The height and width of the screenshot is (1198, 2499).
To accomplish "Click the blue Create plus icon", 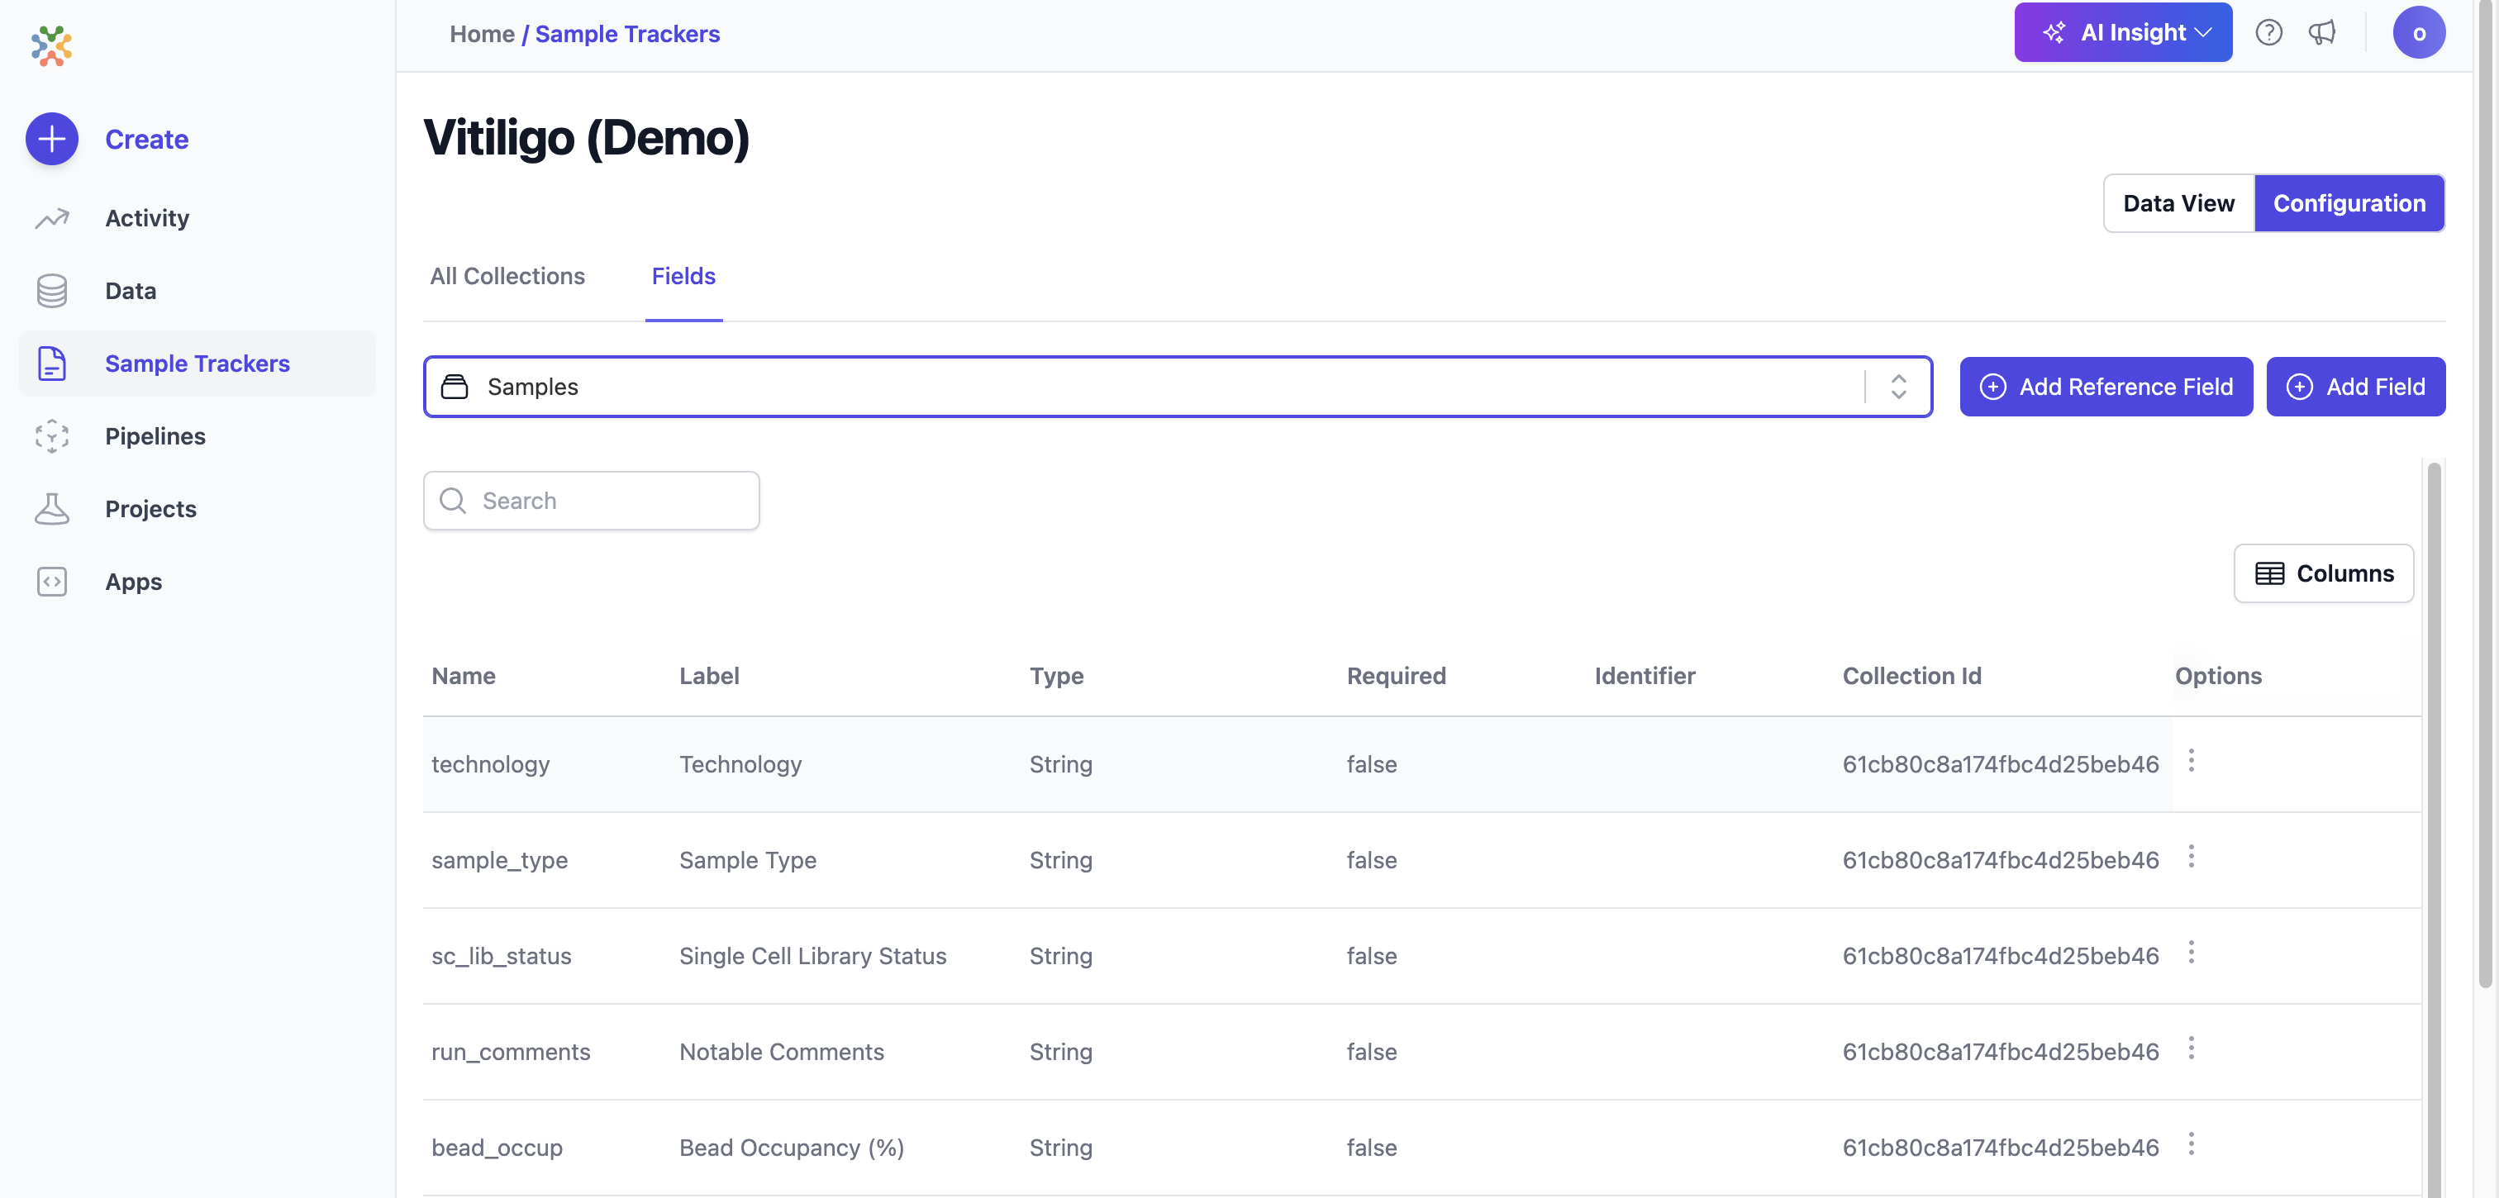I will [51, 139].
